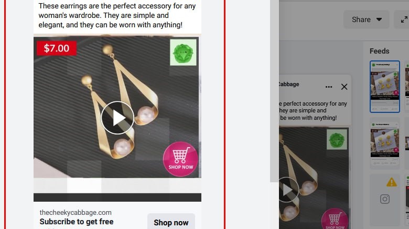Click the Subscribe to get free headline
The height and width of the screenshot is (229, 409).
point(77,222)
